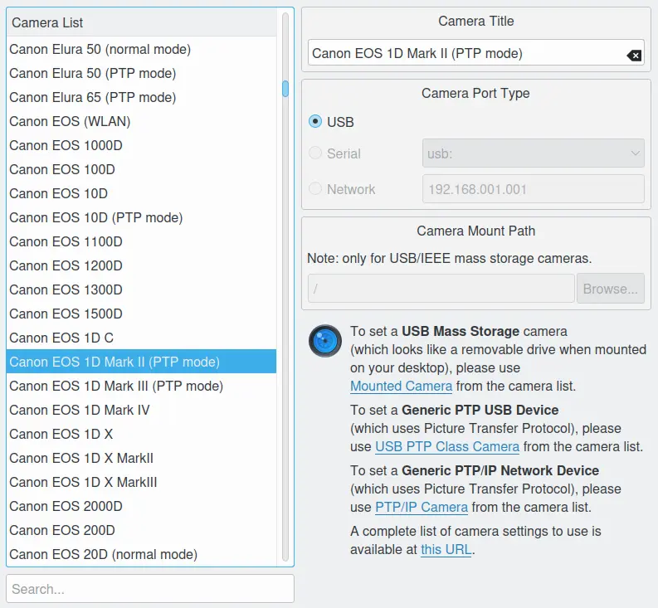Select the plain Canon EOS 10D entry
Image resolution: width=658 pixels, height=608 pixels.
pos(141,193)
